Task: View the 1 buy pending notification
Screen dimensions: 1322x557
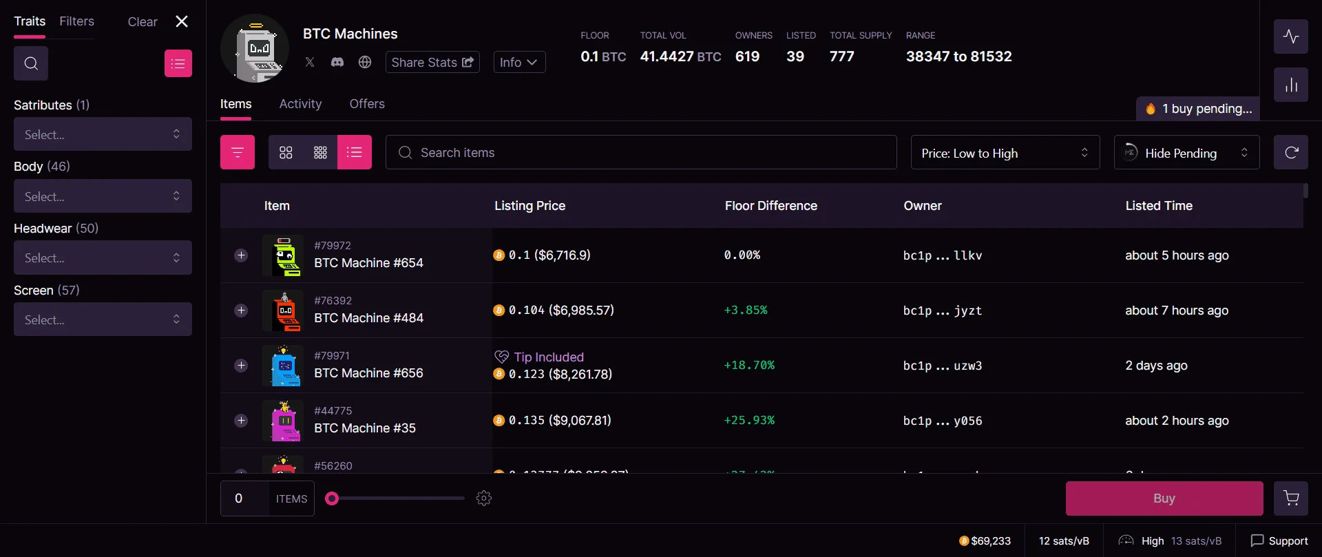Action: click(x=1198, y=109)
